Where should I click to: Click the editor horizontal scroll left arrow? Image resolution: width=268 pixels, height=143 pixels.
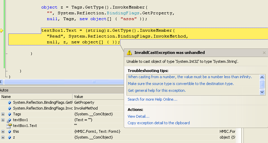(x=1, y=82)
